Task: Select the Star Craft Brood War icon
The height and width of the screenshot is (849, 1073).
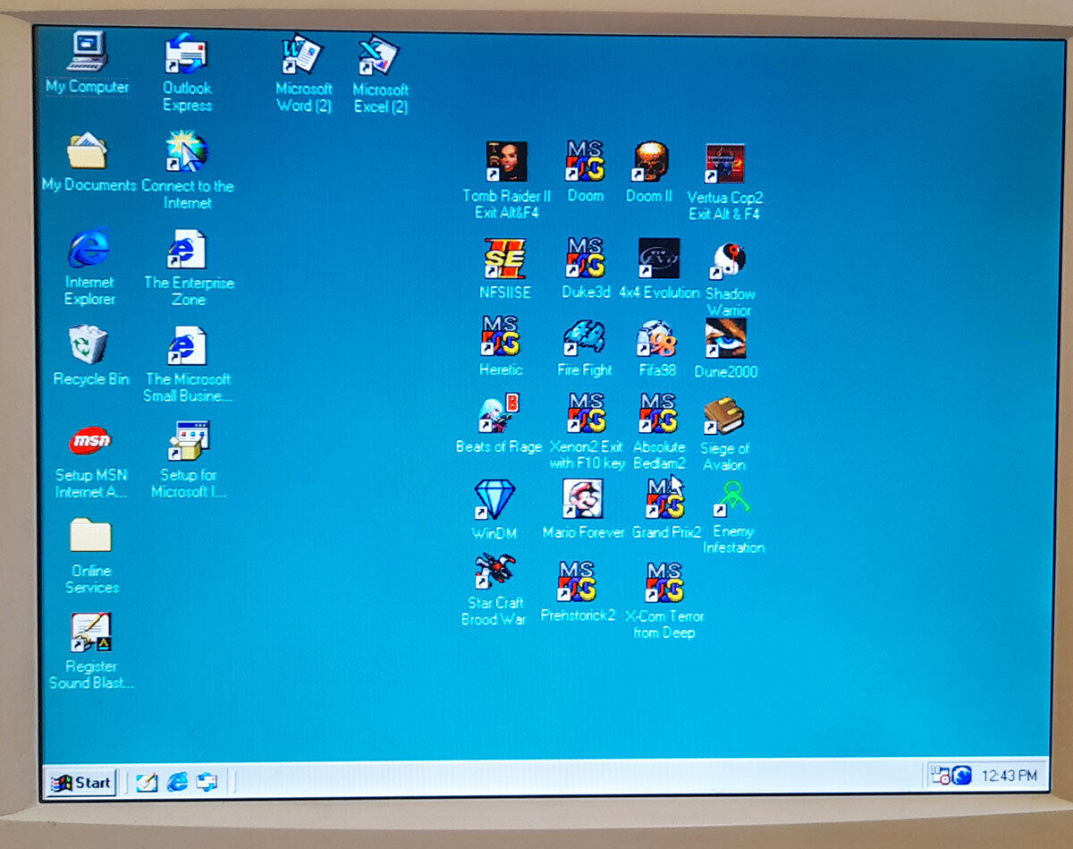Action: (494, 572)
